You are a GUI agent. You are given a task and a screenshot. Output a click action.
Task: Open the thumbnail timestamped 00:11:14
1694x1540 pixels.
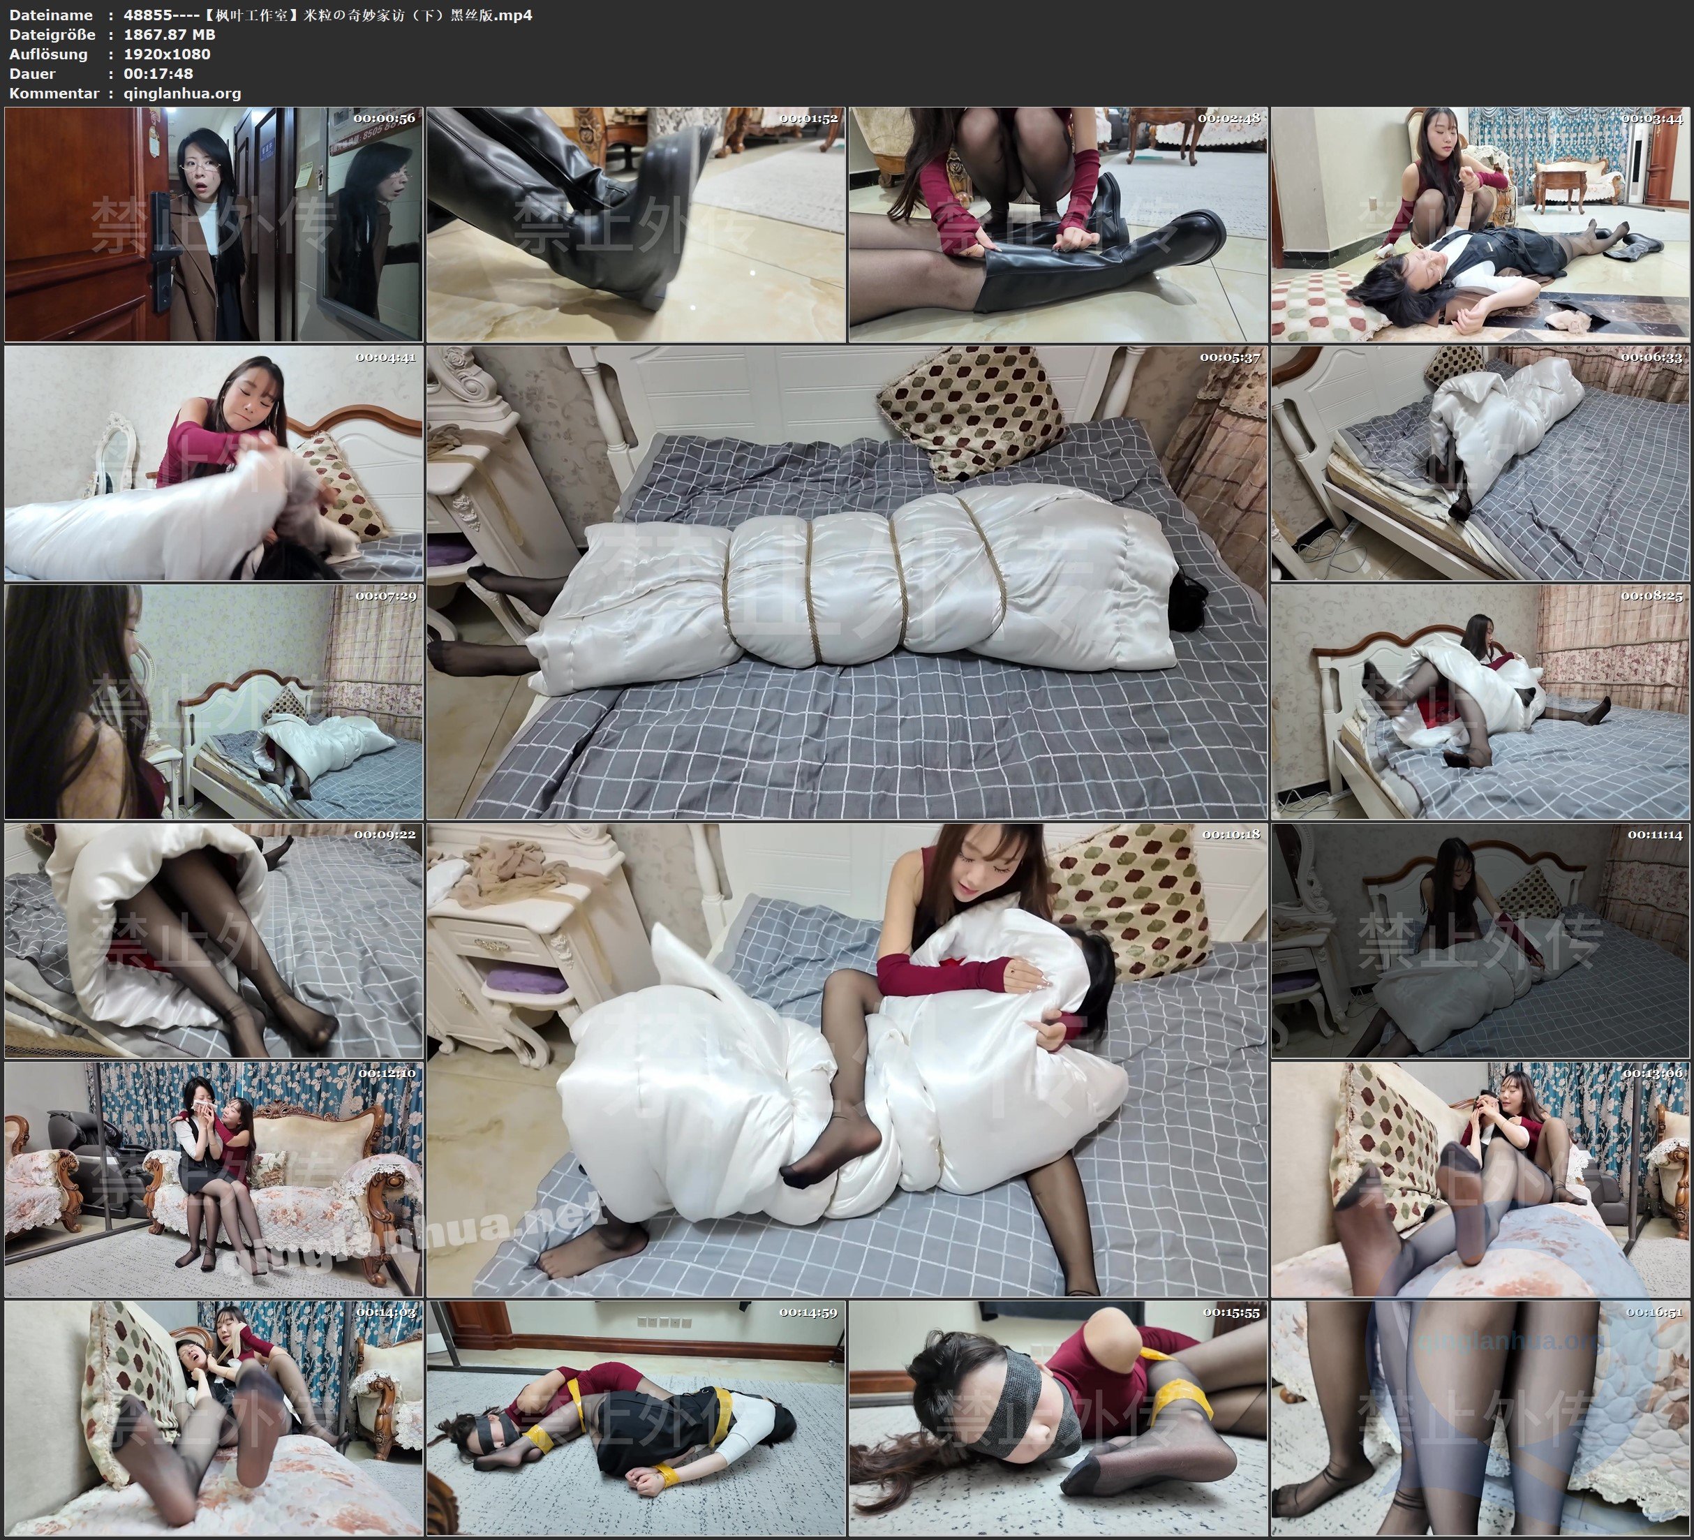(1480, 940)
